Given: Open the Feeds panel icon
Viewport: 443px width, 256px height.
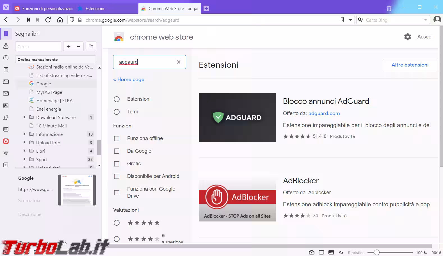Looking at the screenshot, I should [6, 106].
